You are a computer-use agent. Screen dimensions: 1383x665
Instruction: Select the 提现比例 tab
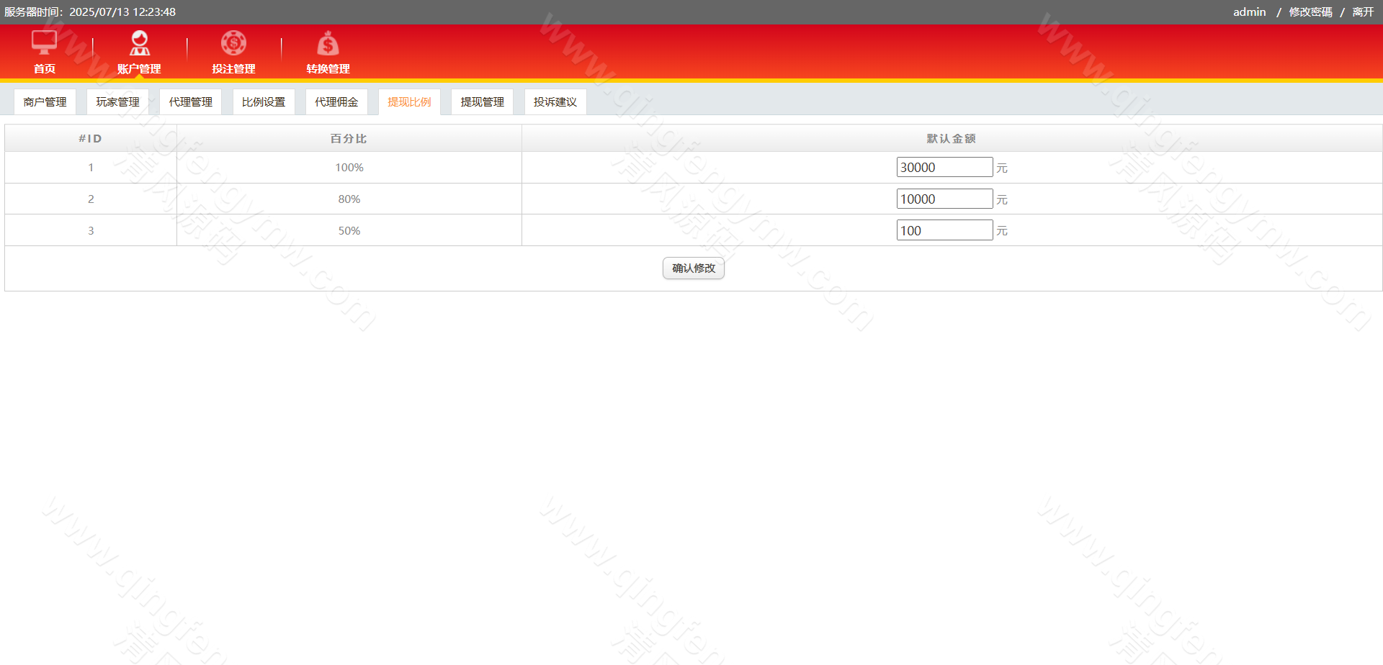(x=409, y=102)
